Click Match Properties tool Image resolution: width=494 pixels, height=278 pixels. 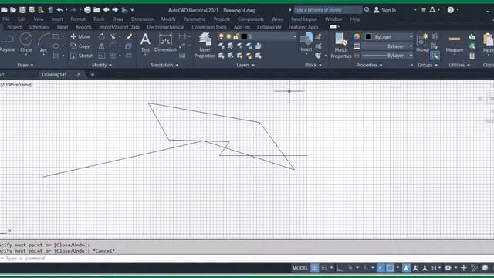click(341, 46)
